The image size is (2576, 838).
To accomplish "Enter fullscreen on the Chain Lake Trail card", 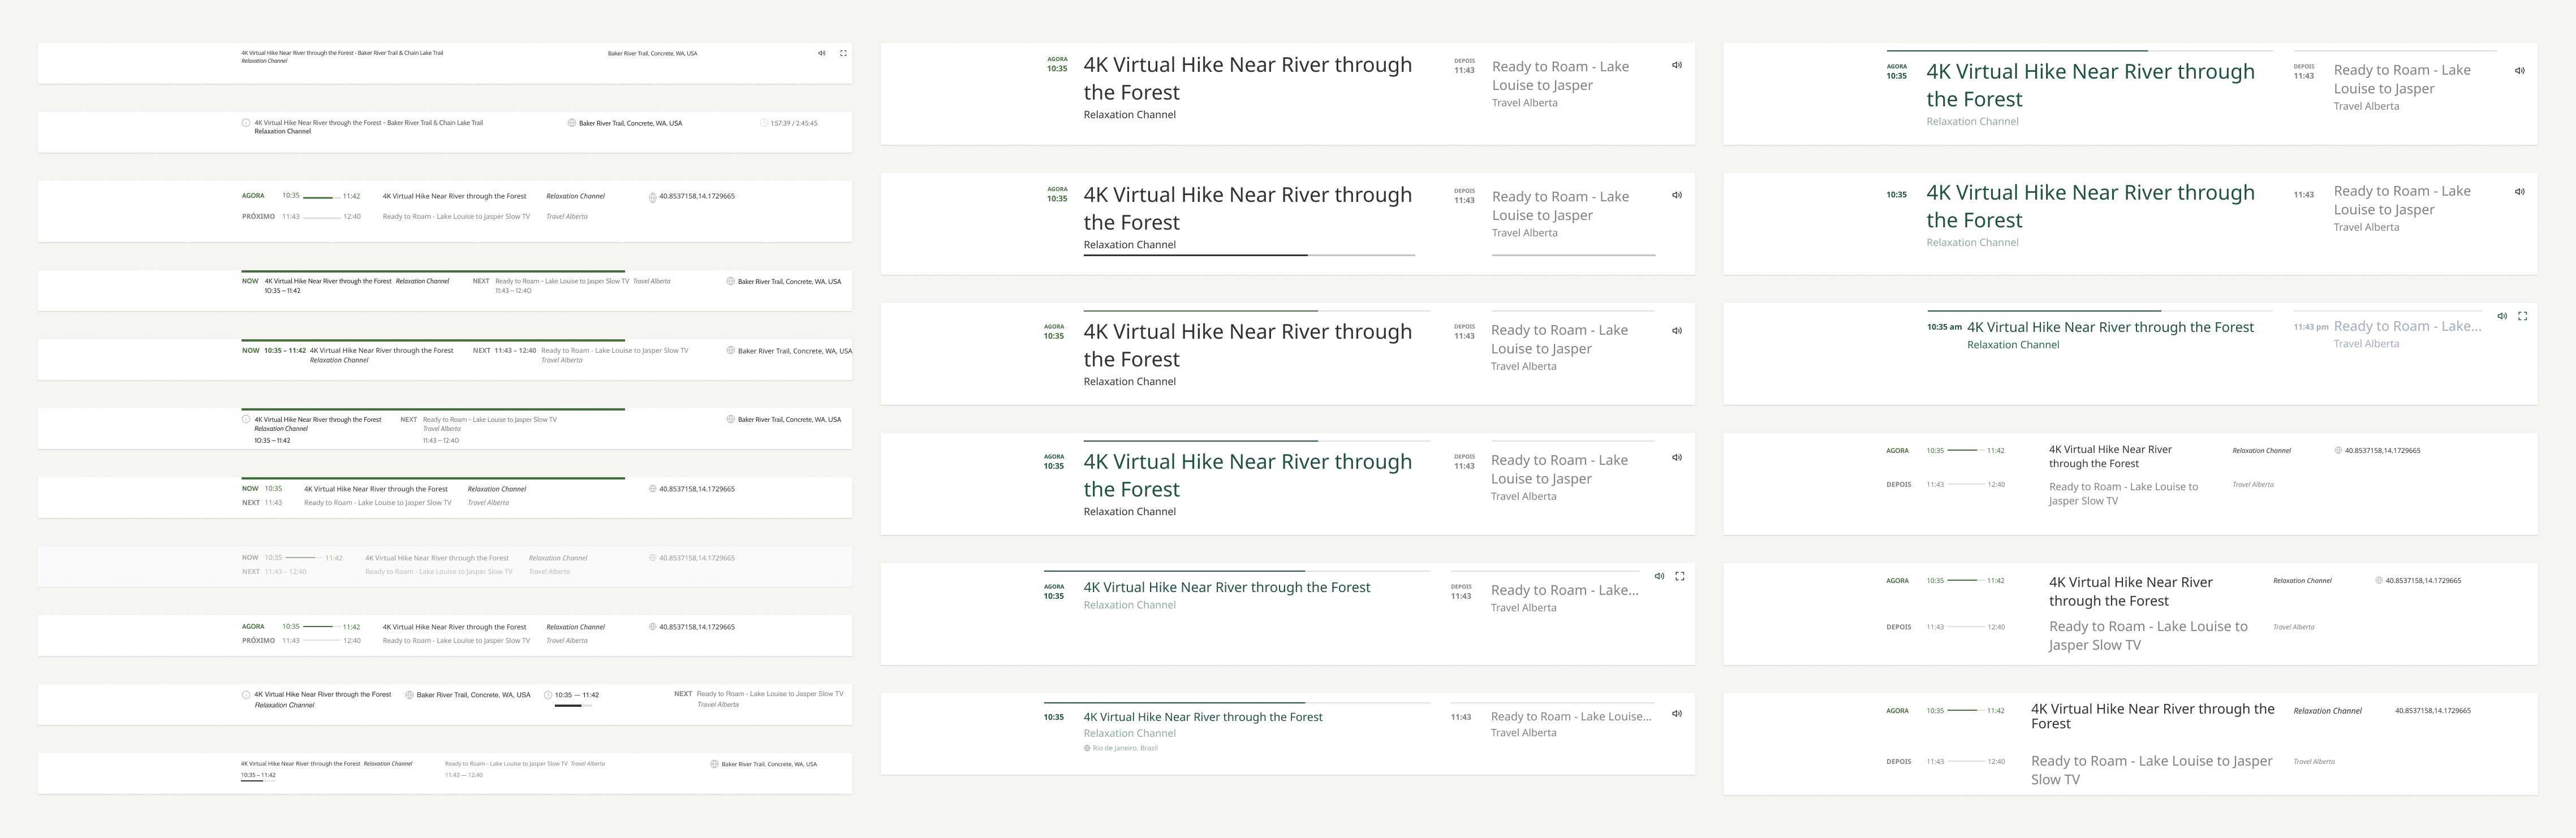I will click(x=843, y=53).
